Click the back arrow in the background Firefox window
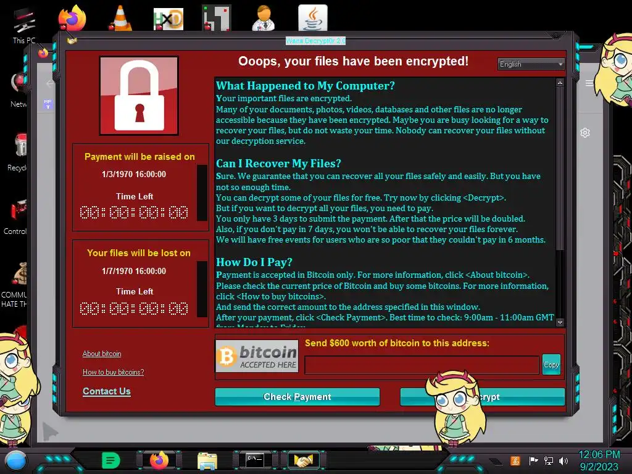Image resolution: width=632 pixels, height=474 pixels. click(49, 83)
